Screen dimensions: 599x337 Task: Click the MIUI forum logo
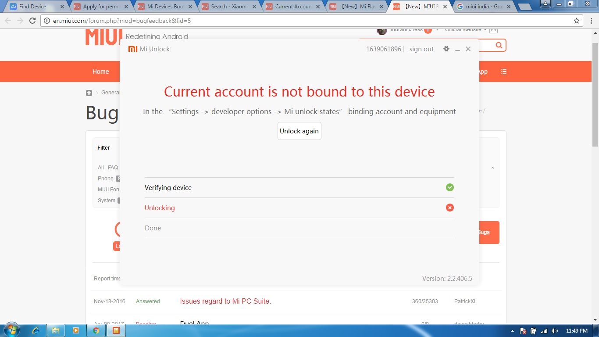[103, 37]
